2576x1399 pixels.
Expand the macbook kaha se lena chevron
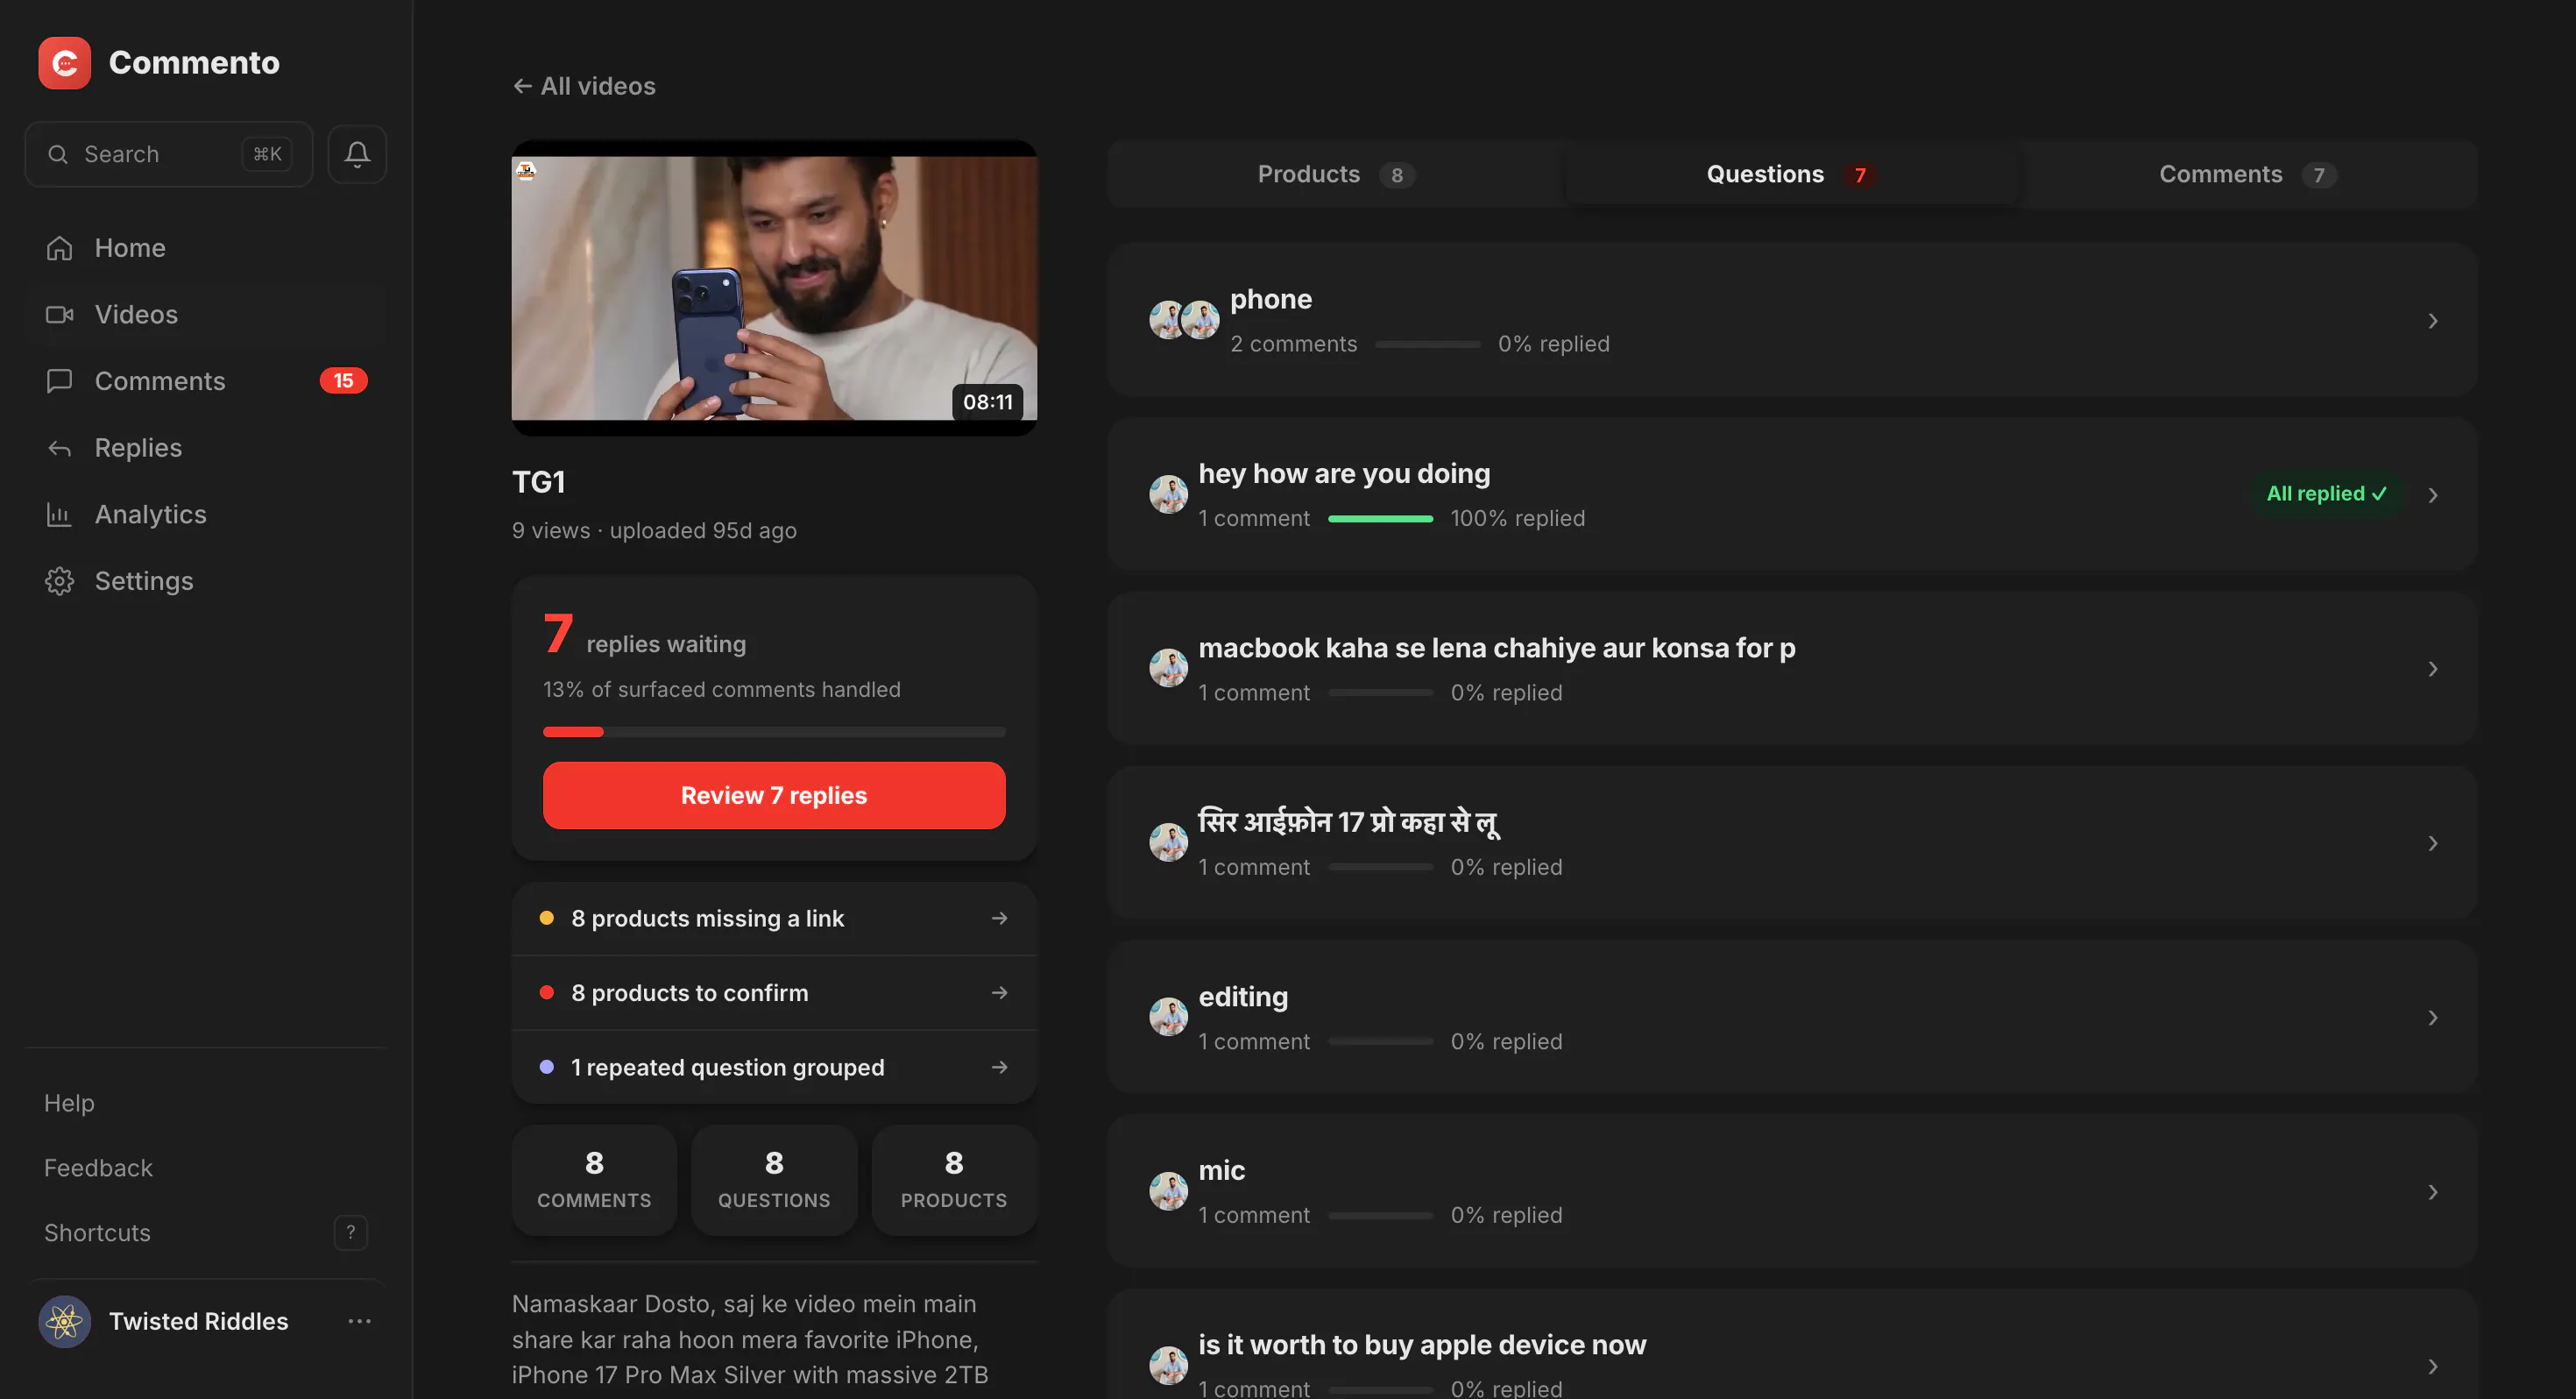2433,669
